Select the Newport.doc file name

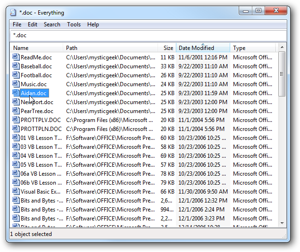37,102
